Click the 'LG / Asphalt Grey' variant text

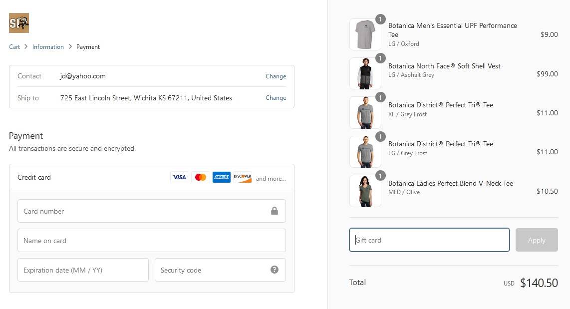(411, 75)
